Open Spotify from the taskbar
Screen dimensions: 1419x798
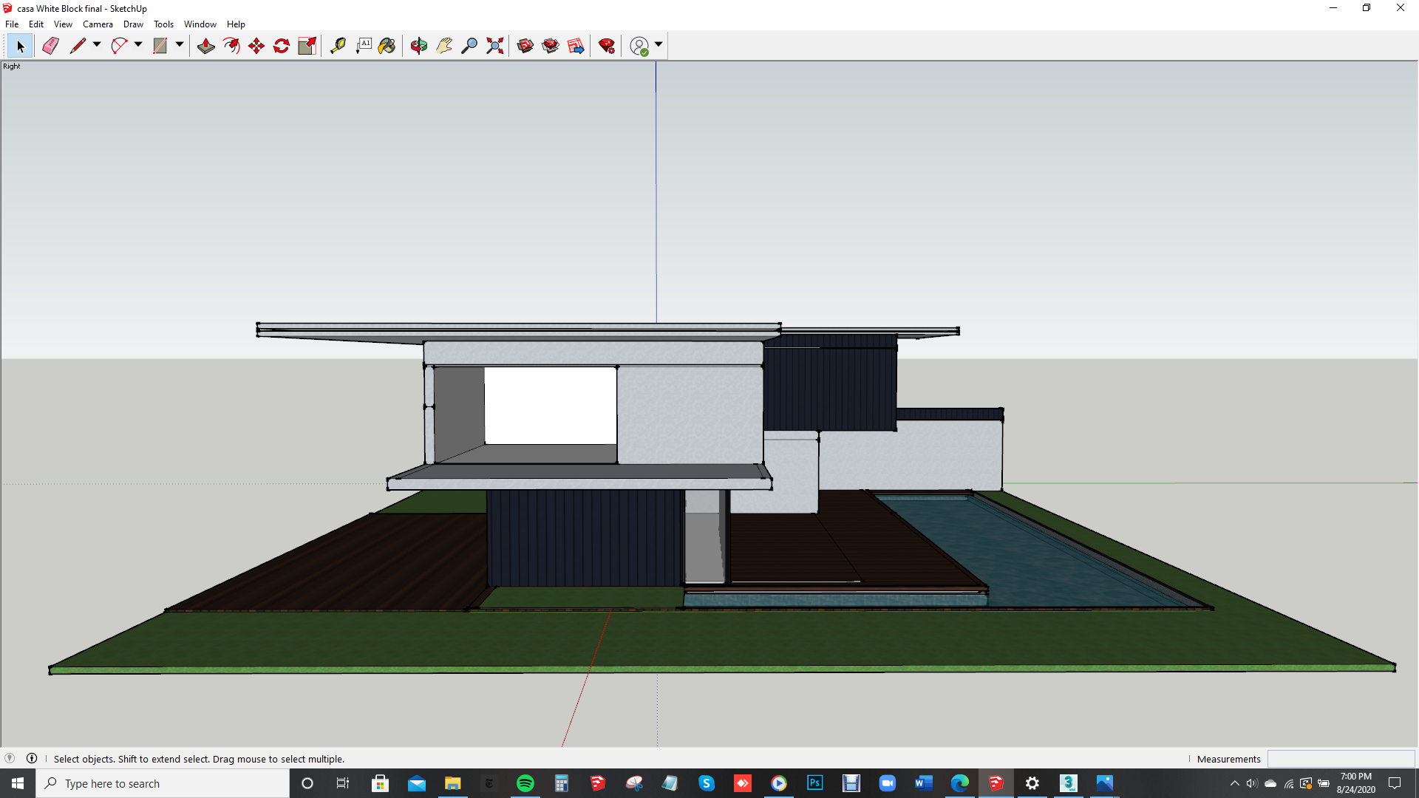[525, 783]
